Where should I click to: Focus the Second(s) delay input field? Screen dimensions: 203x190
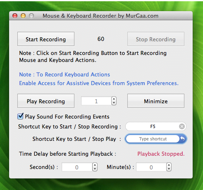point(77,167)
